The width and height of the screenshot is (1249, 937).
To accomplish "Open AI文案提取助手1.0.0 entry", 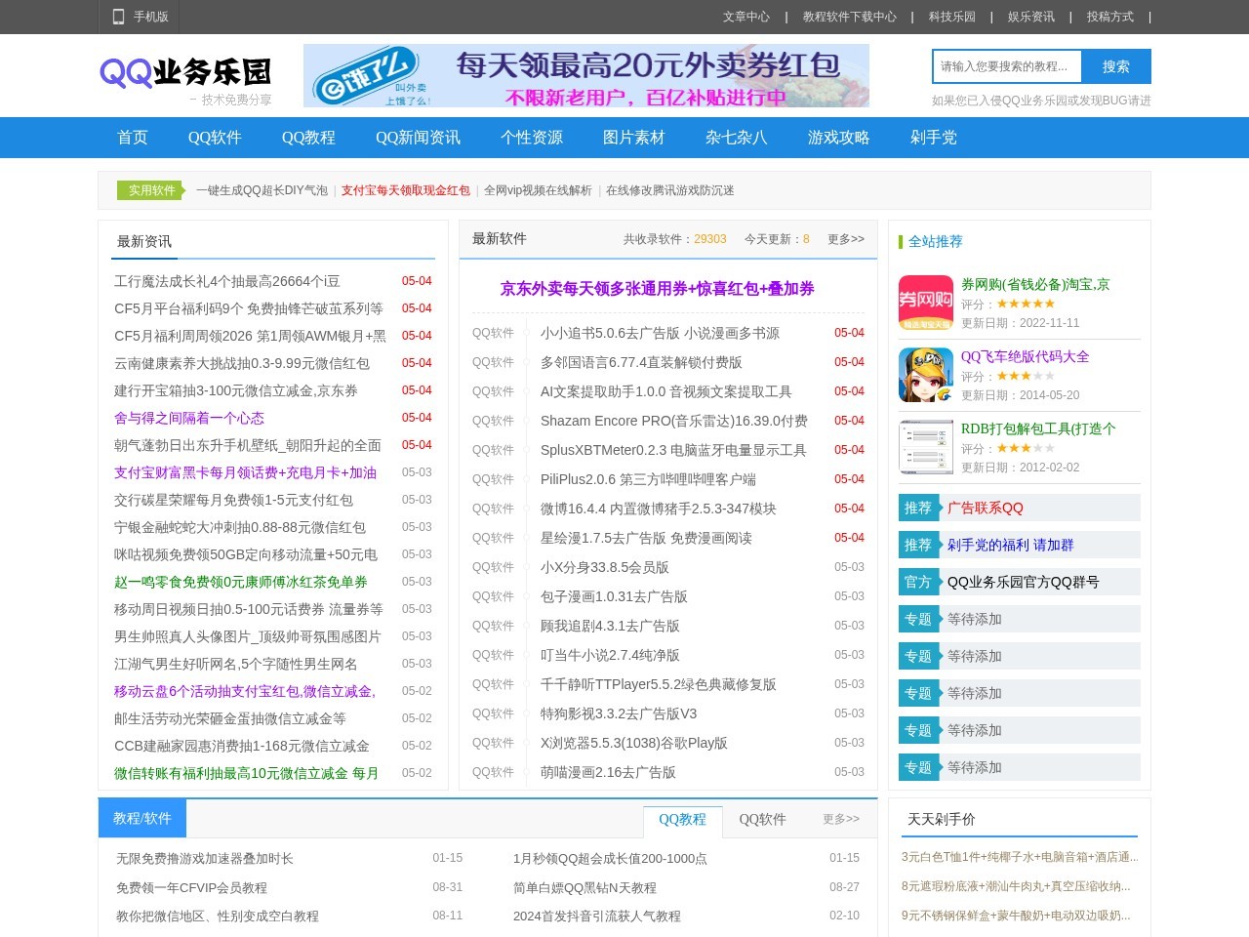I will click(x=666, y=391).
